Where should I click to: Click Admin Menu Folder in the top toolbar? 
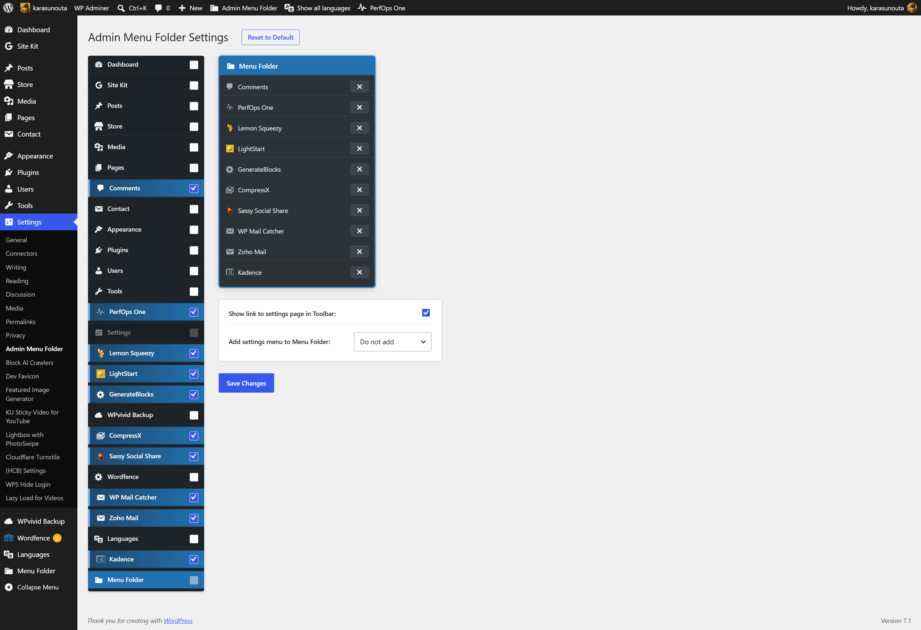tap(243, 8)
